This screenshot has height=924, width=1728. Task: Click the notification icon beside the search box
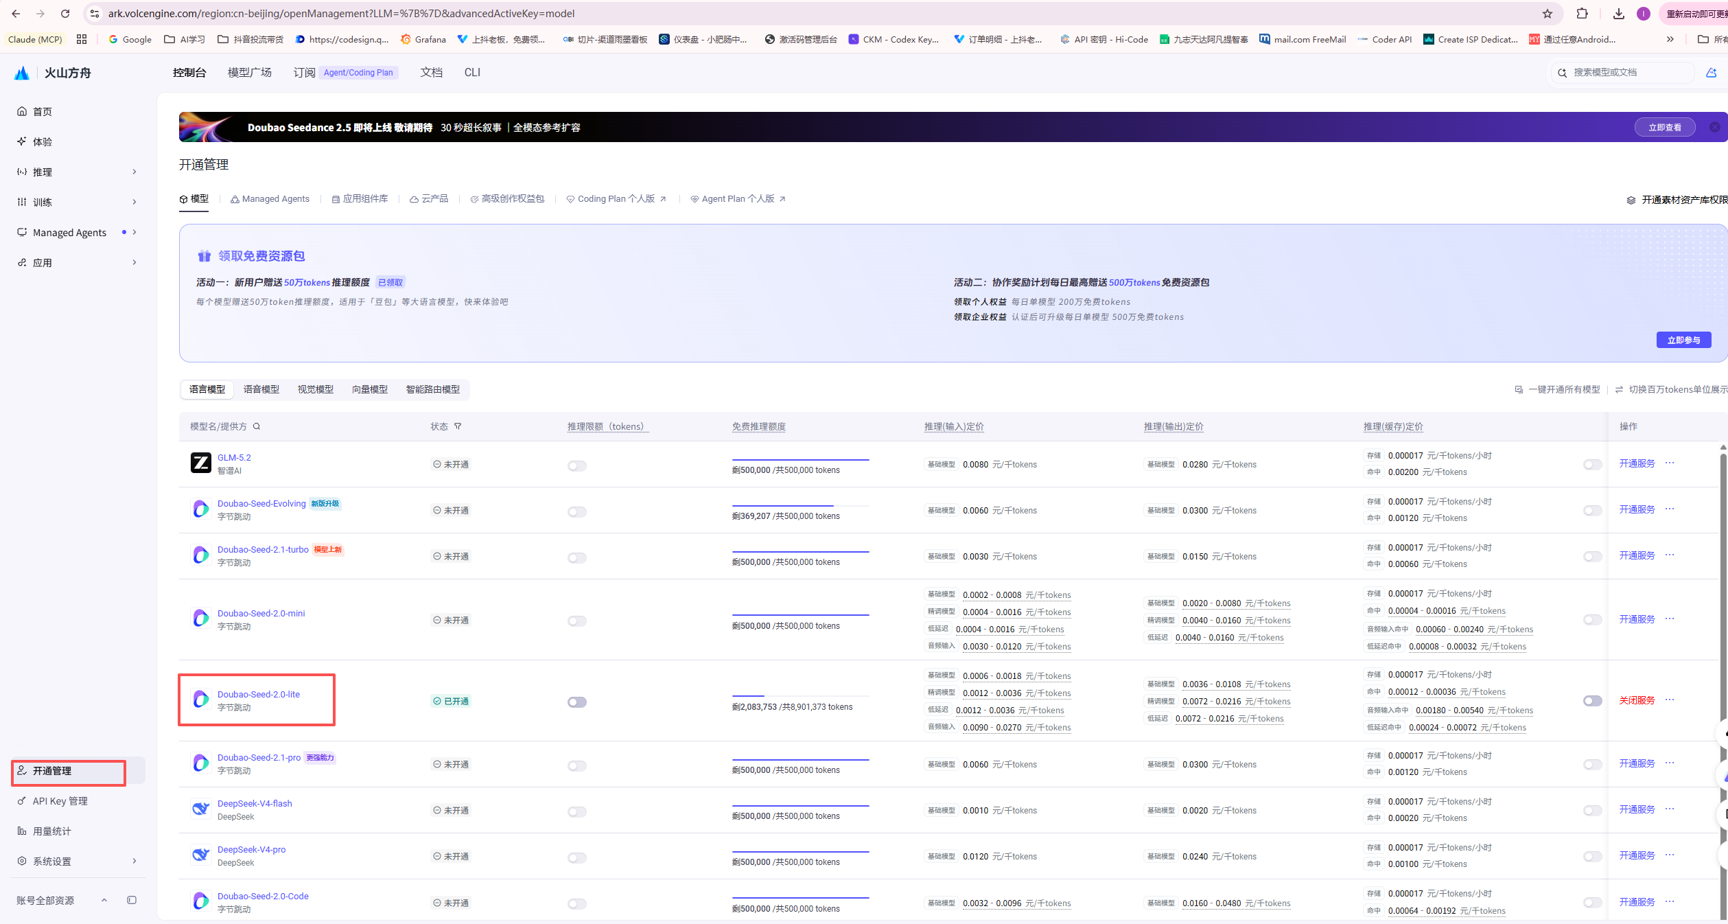point(1712,73)
